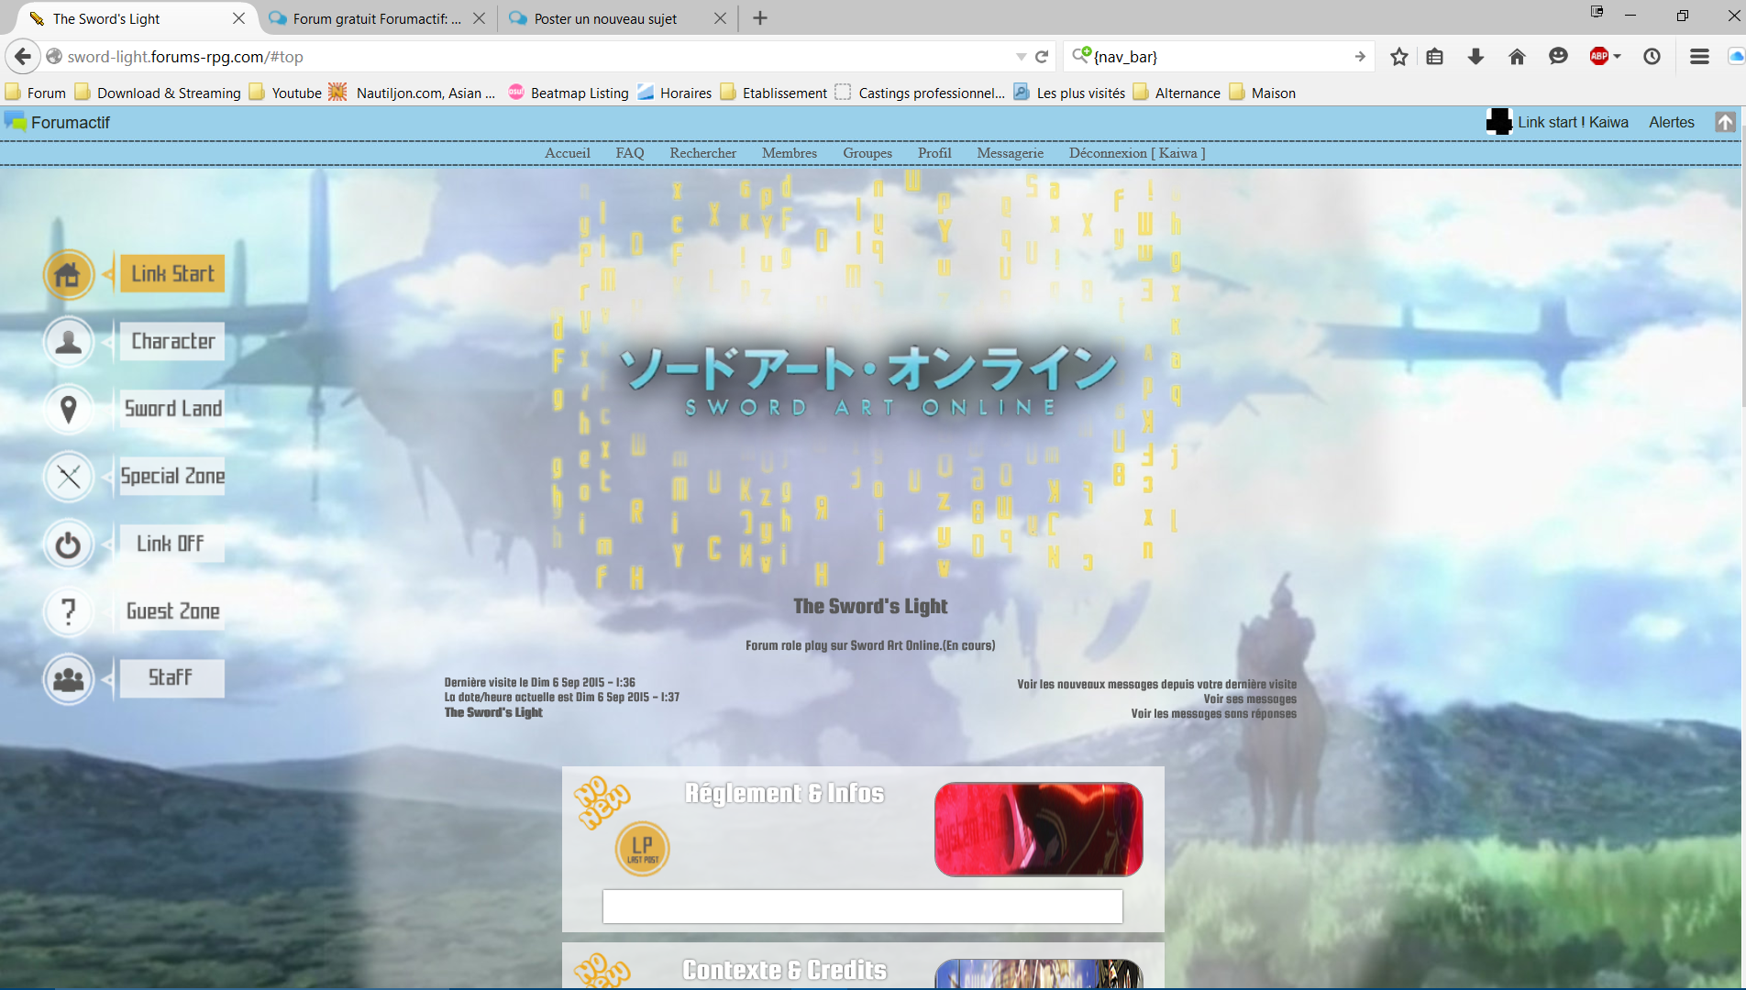Open the Guest Zone sidebar button
The width and height of the screenshot is (1746, 990).
pyautogui.click(x=172, y=610)
